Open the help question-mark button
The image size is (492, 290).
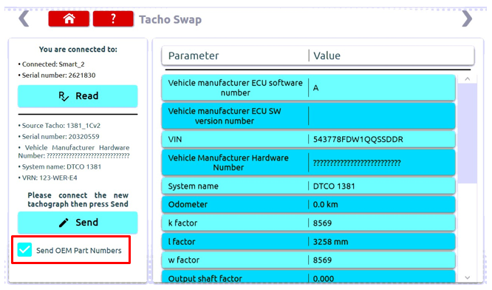(113, 18)
